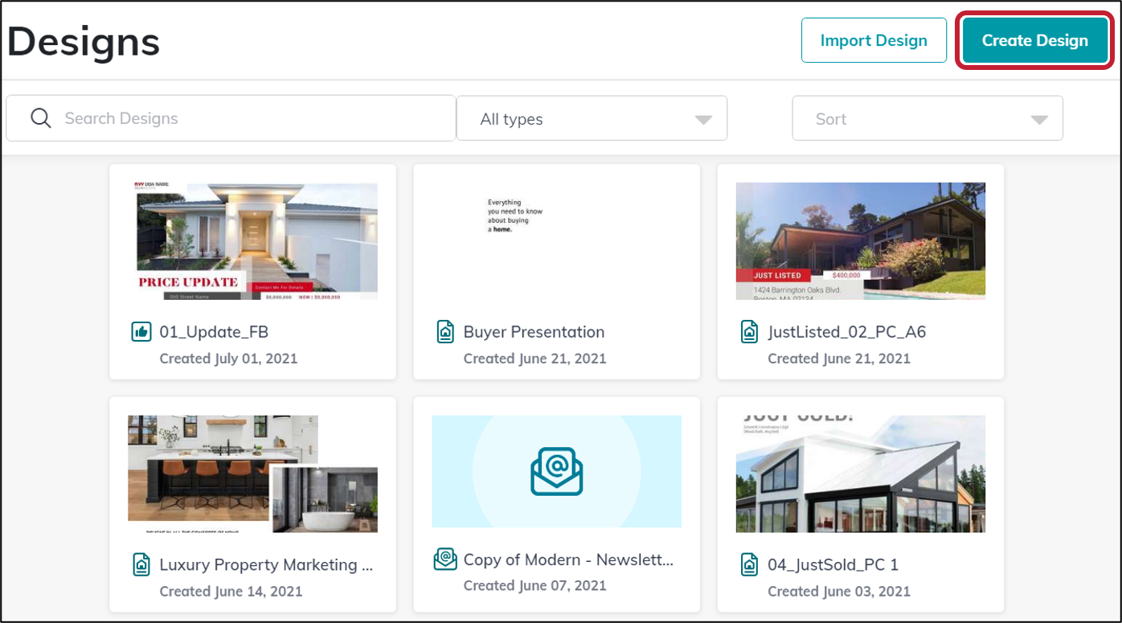Click the print icon next to JustListed_02_PC_A6
Viewport: 1122px width, 623px height.
pos(749,331)
